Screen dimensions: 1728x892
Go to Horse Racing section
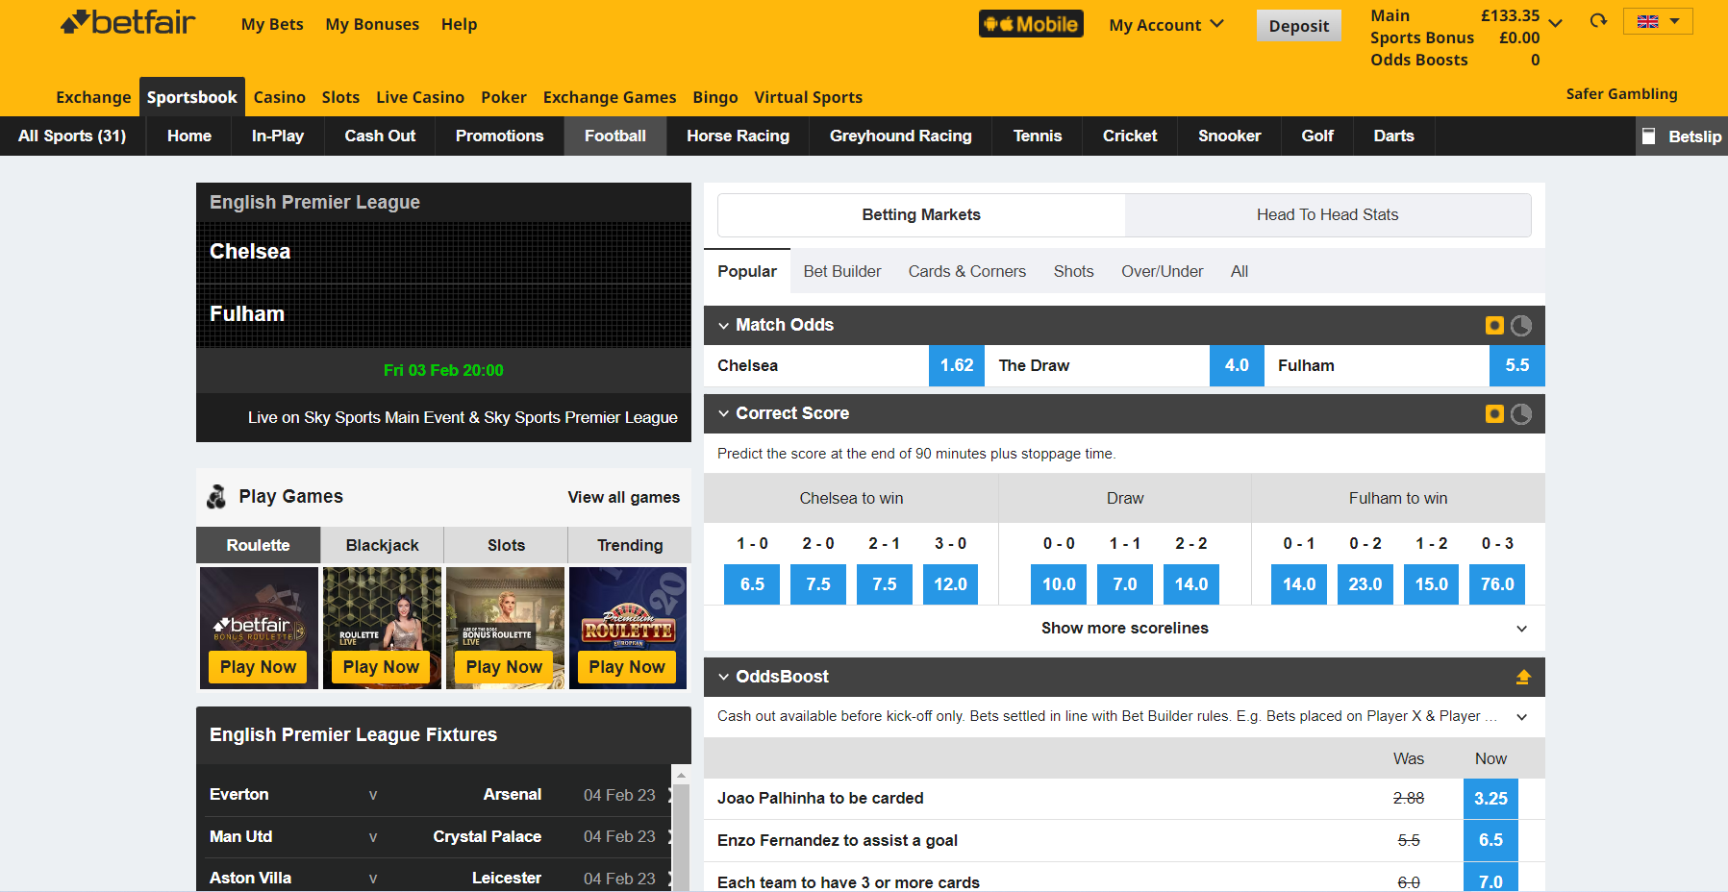click(738, 136)
